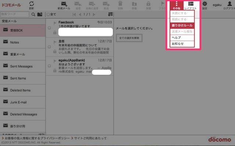This screenshot has width=235, height=146.
Task: Open 受信BOX folder
Action: click(23, 30)
